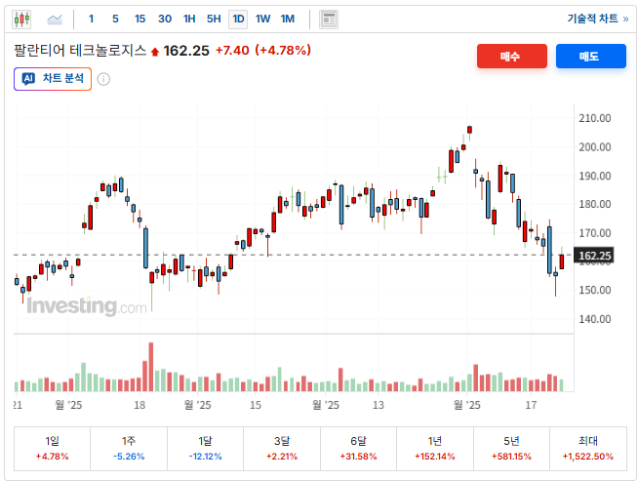This screenshot has height=481, width=638.
Task: Select the 3달 period cell
Action: click(282, 449)
